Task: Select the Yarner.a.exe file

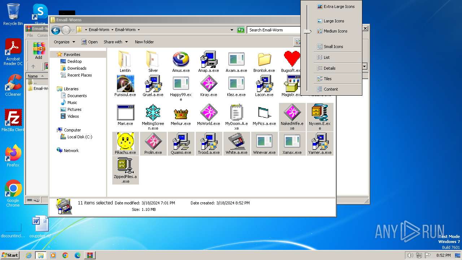Action: pyautogui.click(x=320, y=144)
